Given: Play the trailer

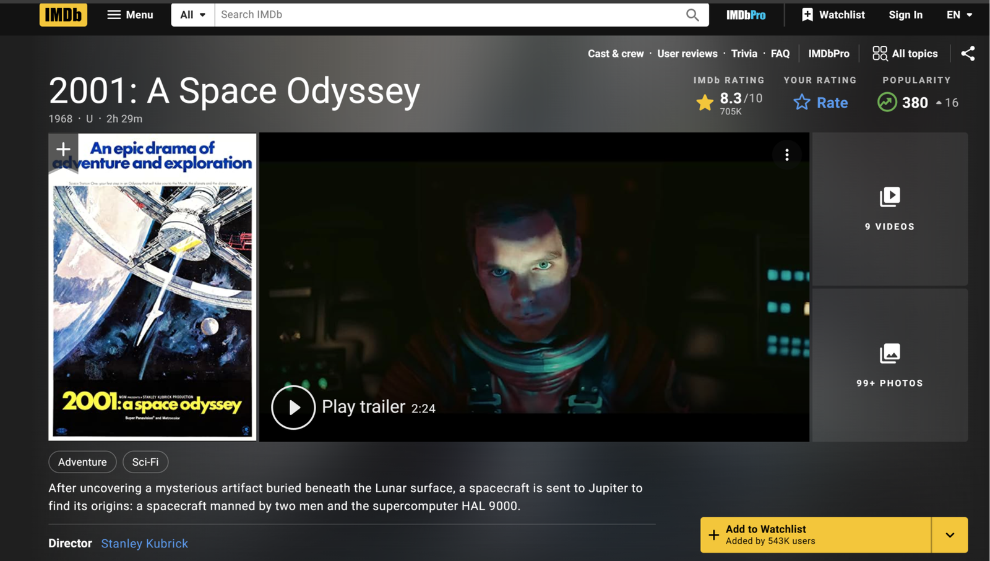Looking at the screenshot, I should [x=293, y=407].
